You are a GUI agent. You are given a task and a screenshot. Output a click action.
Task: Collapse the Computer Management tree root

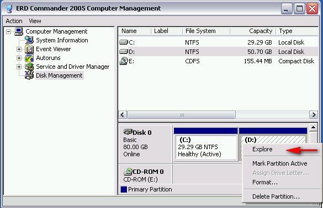click(9, 31)
